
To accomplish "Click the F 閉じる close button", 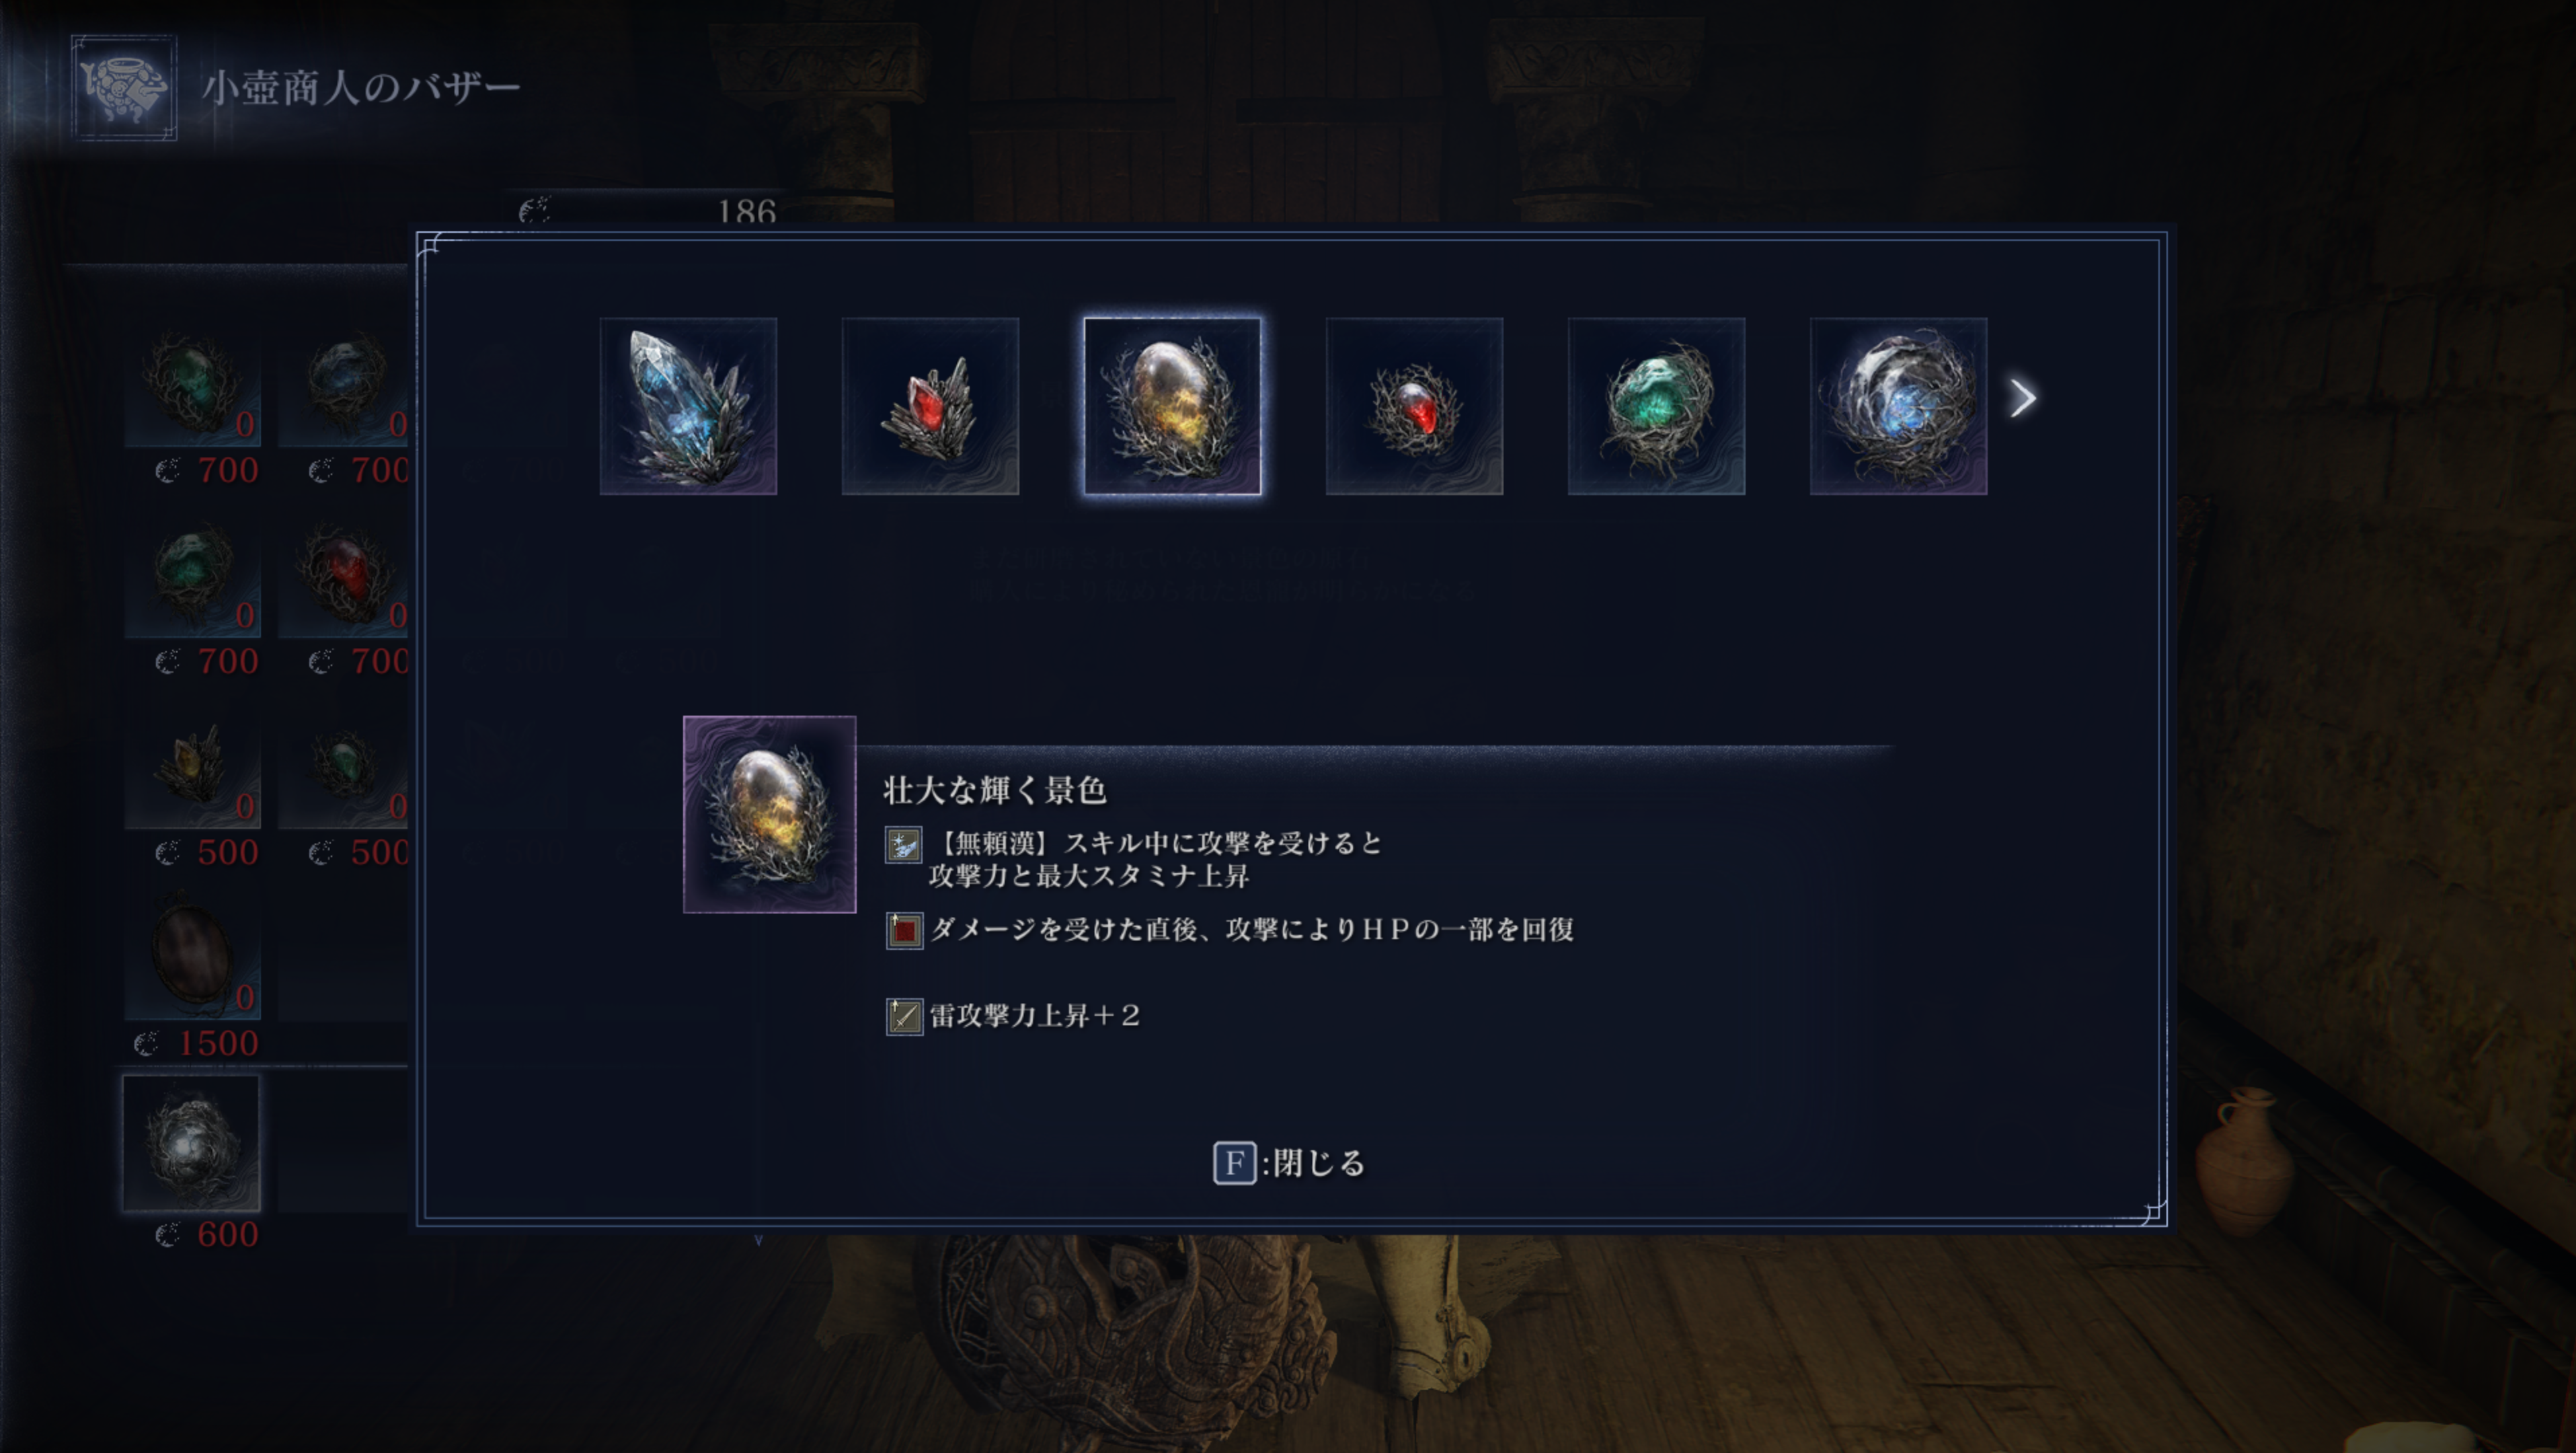I will click(1290, 1163).
